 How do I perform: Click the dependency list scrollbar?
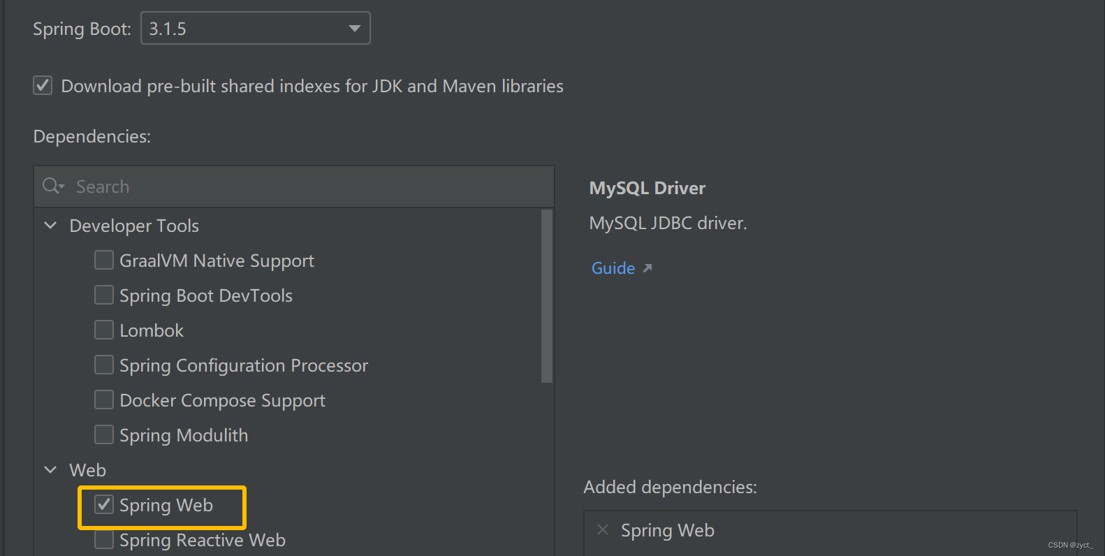pos(547,297)
